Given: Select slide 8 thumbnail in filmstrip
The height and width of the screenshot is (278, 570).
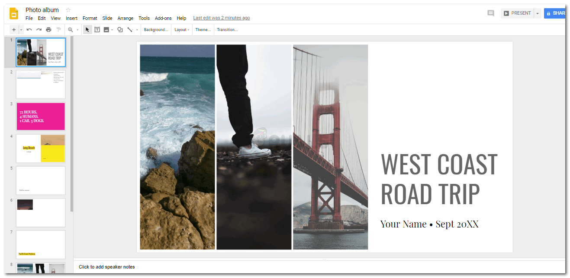Looking at the screenshot, I should point(41,268).
